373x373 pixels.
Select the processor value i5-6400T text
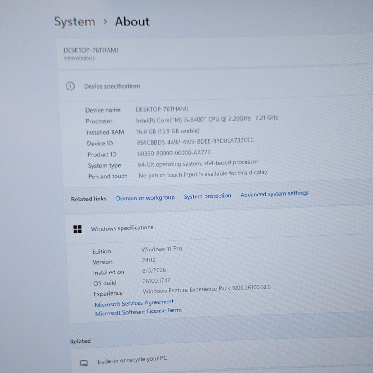207,119
